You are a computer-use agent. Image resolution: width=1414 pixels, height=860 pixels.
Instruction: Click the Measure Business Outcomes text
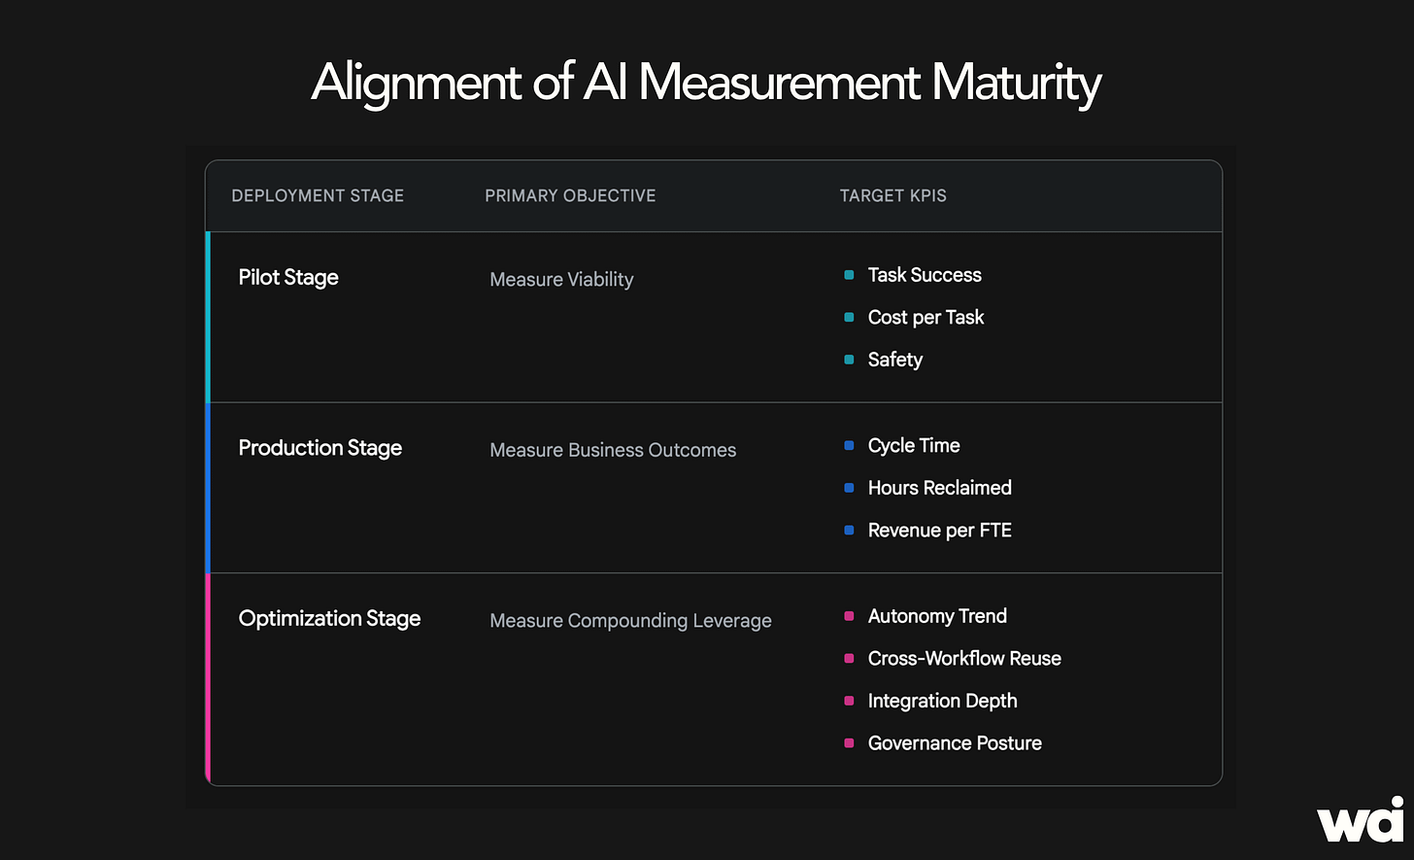tap(613, 450)
